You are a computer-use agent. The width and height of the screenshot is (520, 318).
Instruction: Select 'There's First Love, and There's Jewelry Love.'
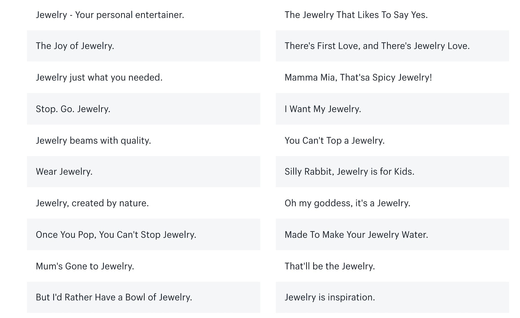coord(377,46)
